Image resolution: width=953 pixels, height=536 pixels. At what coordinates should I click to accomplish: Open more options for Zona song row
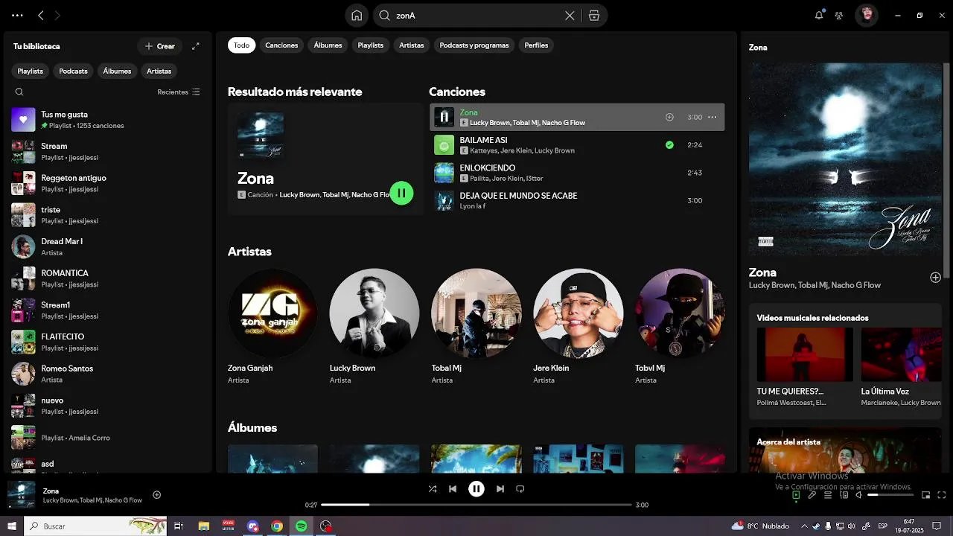coord(712,117)
